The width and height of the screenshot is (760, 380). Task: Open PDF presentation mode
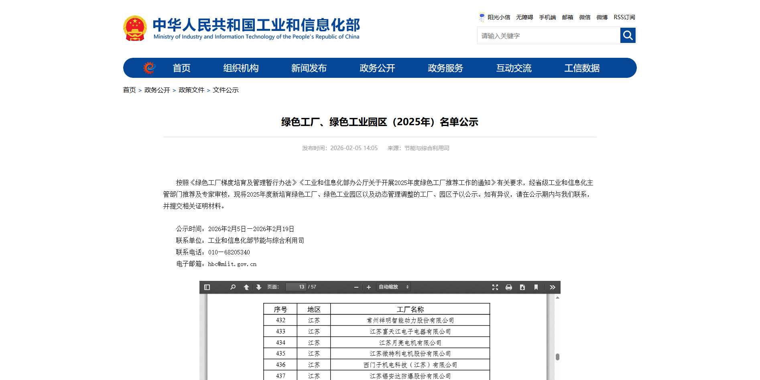[495, 287]
